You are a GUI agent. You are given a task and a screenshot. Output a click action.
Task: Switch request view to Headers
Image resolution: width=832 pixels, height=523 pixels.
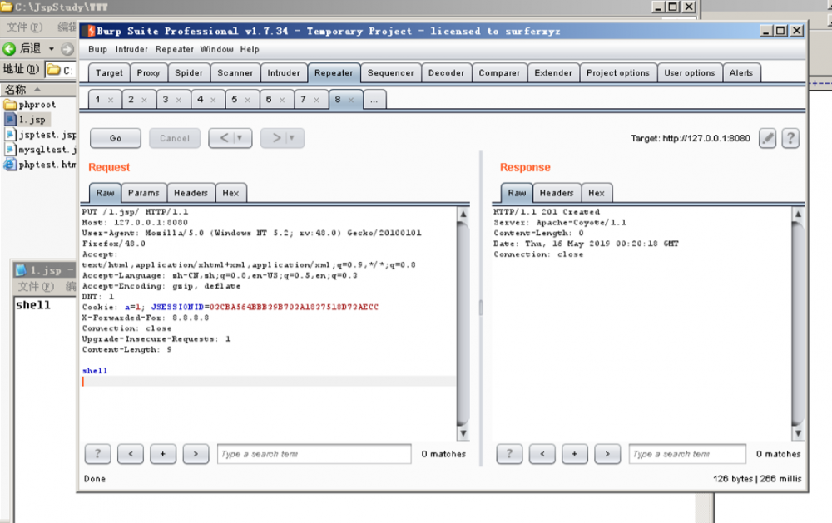click(191, 193)
